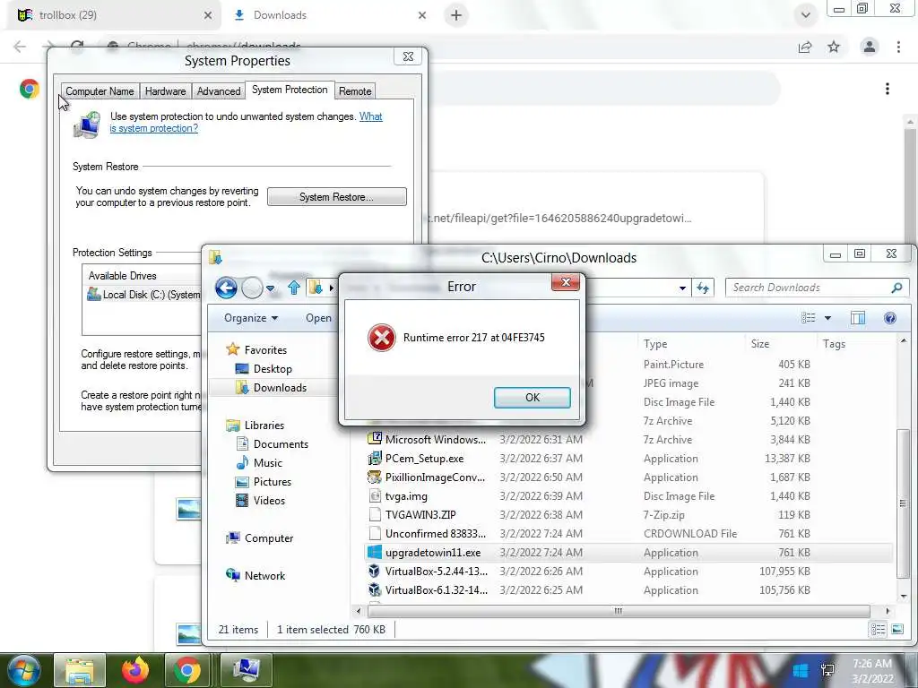
Task: Click the change view icon in Explorer
Action: [x=809, y=318]
